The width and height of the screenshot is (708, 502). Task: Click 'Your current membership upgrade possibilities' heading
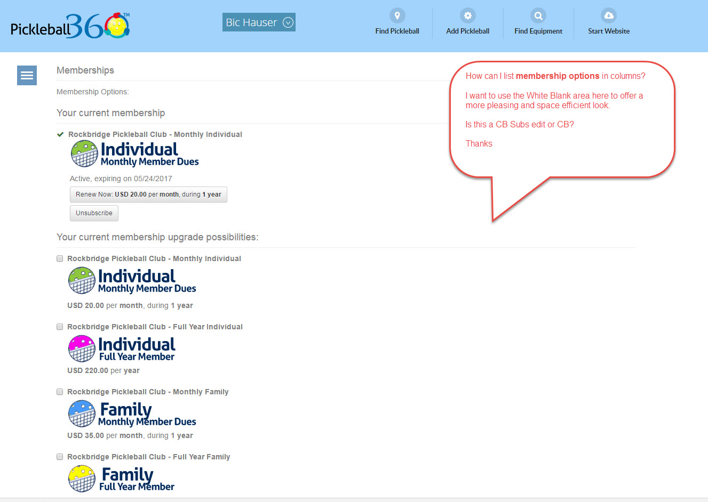(157, 237)
